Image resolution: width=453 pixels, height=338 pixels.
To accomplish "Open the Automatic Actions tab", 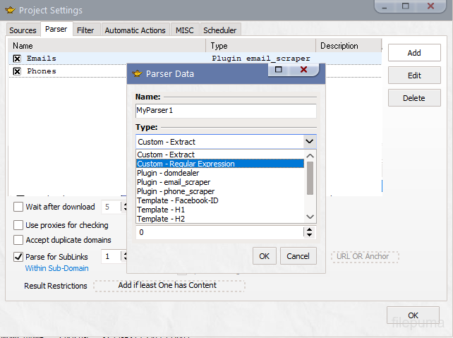I will 135,30.
